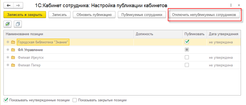Enable Публиковать for Филиал Иркутск
This screenshot has width=246, height=105.
[187, 57]
